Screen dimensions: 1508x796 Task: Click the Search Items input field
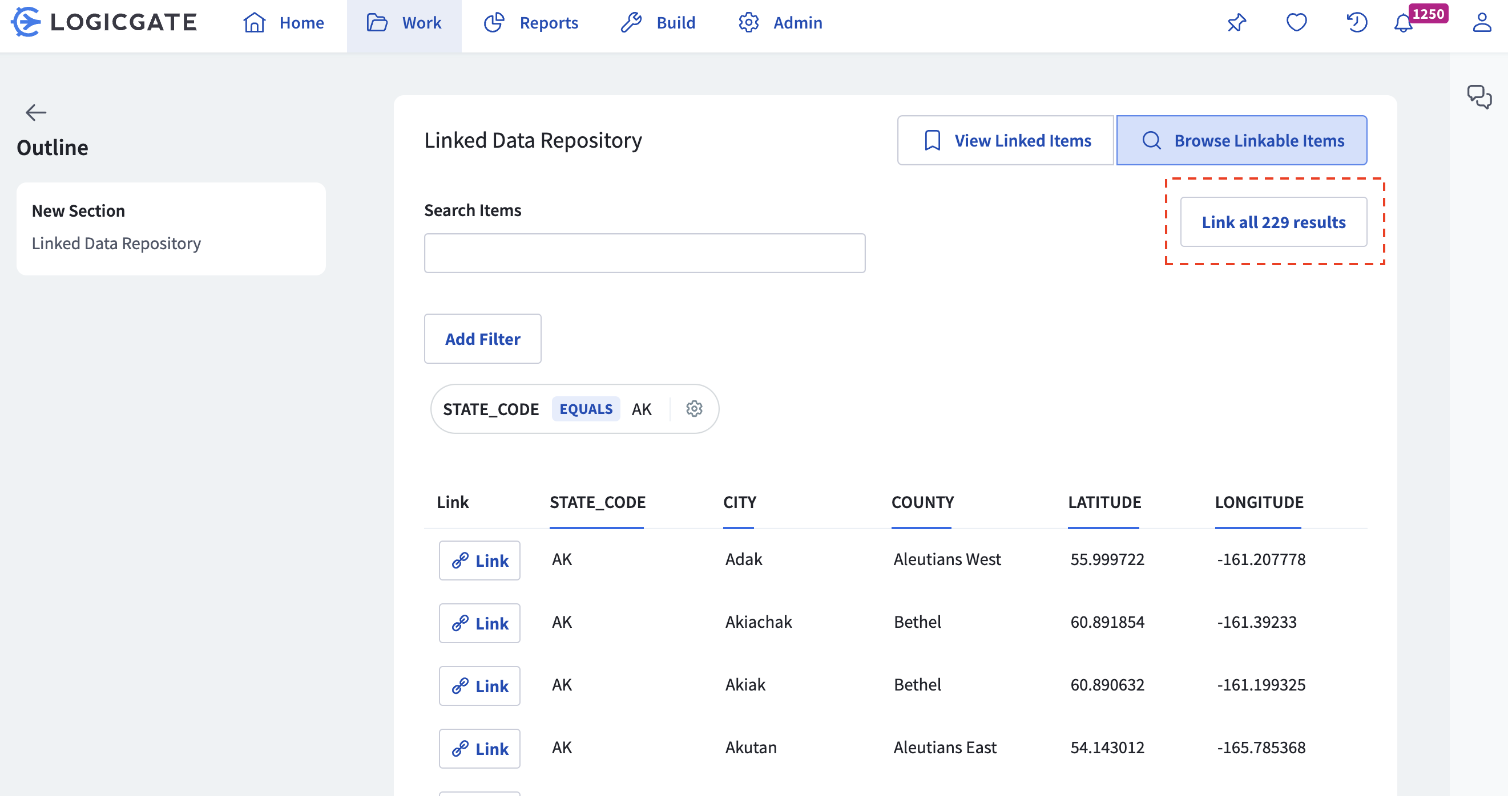point(644,252)
